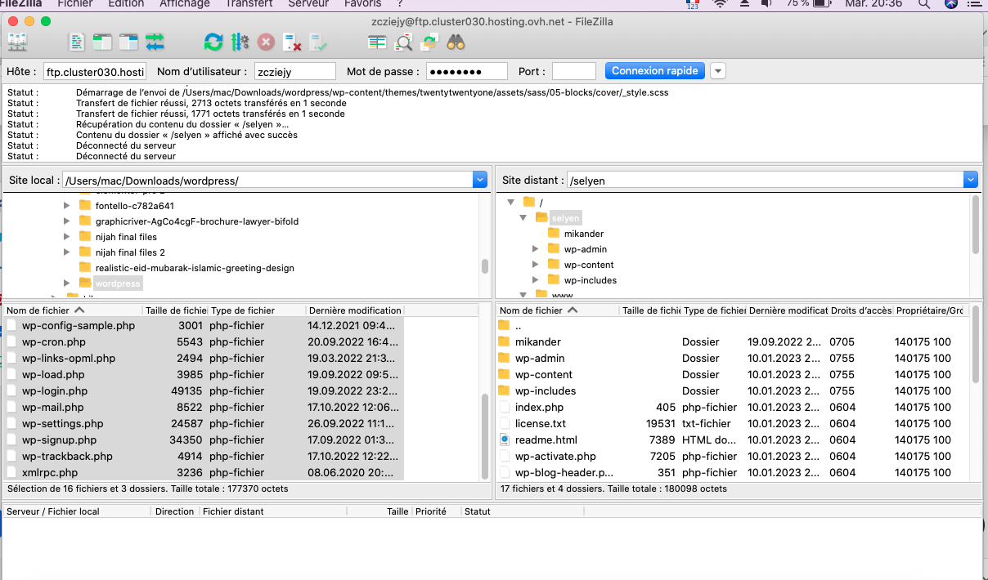Open the Site Manager icon
Screen dimensions: 988x580
[17, 42]
